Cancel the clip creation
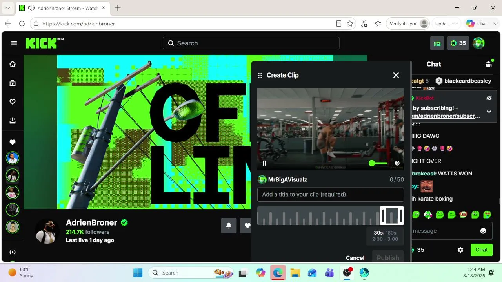This screenshot has width=502, height=282. click(355, 258)
